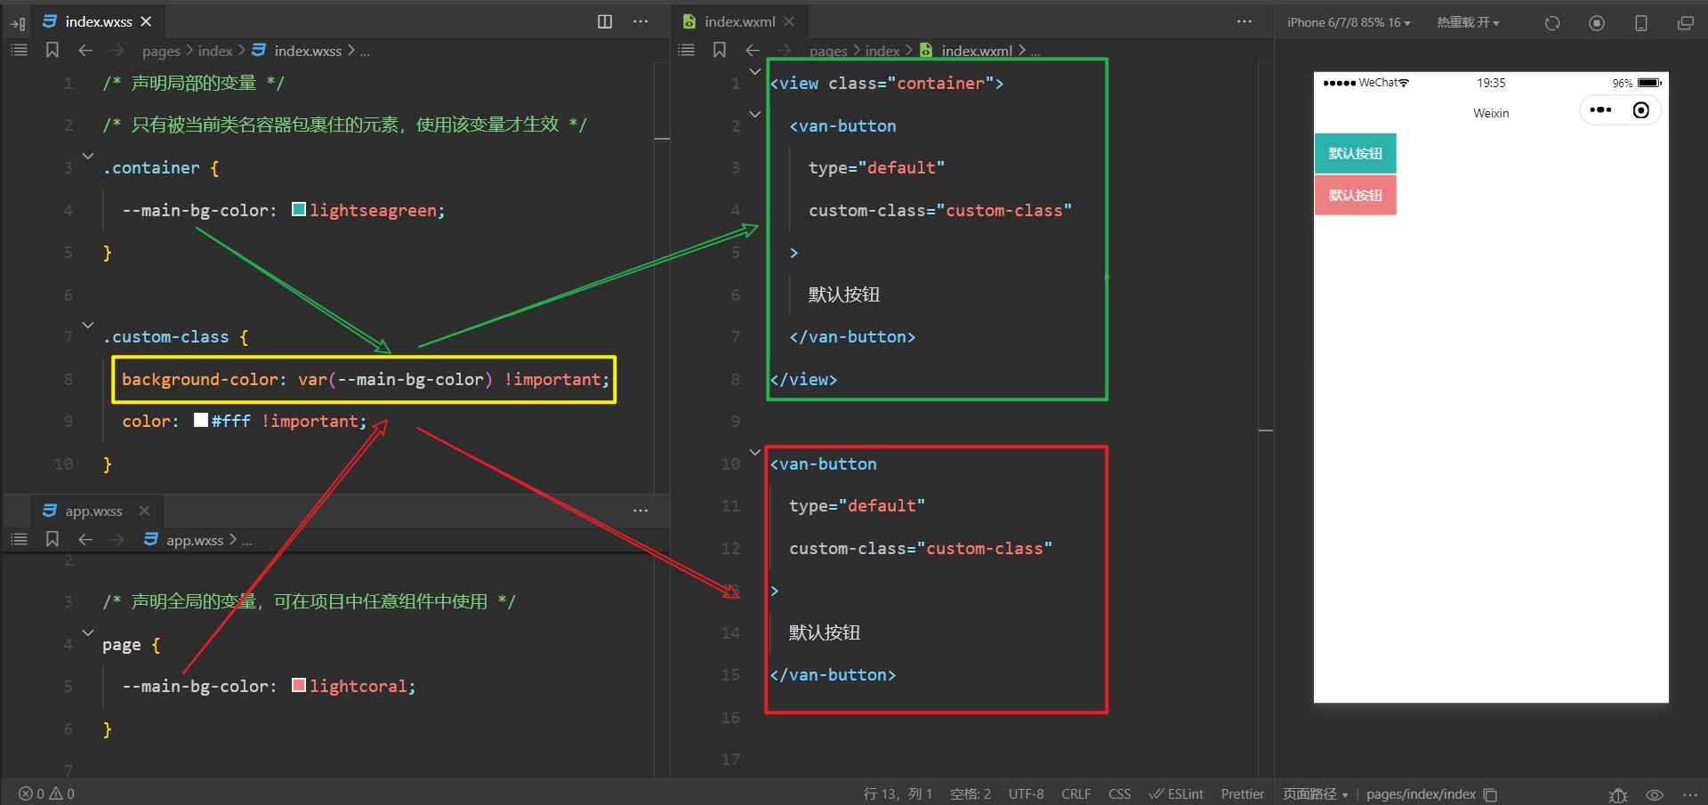
Task: Click the split editor icon in left pane
Action: tap(605, 21)
